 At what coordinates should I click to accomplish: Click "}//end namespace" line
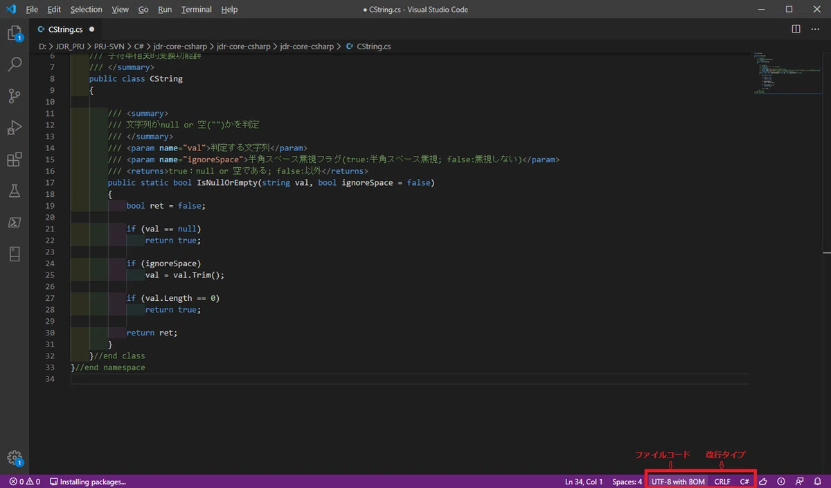click(x=107, y=367)
